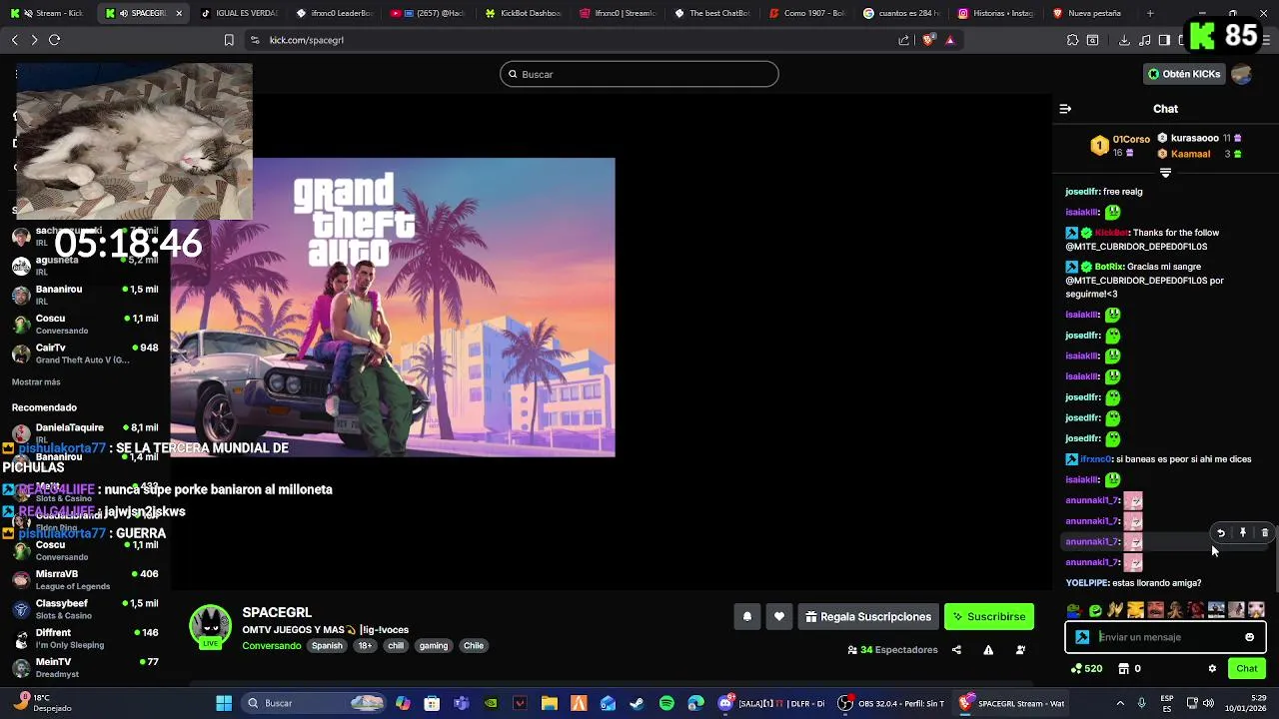
Task: Switch to the Nueva pestaña tab
Action: (x=1092, y=13)
